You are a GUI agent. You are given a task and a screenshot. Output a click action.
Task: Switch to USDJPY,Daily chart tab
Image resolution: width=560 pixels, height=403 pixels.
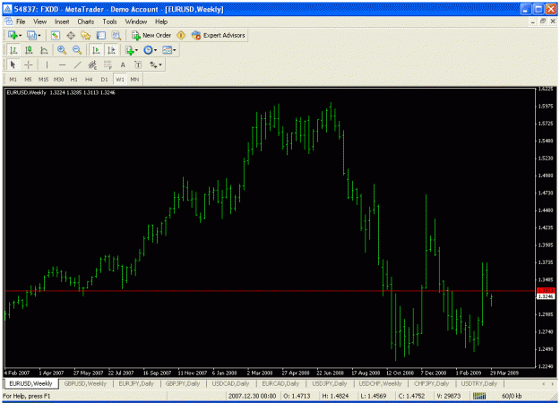click(330, 383)
